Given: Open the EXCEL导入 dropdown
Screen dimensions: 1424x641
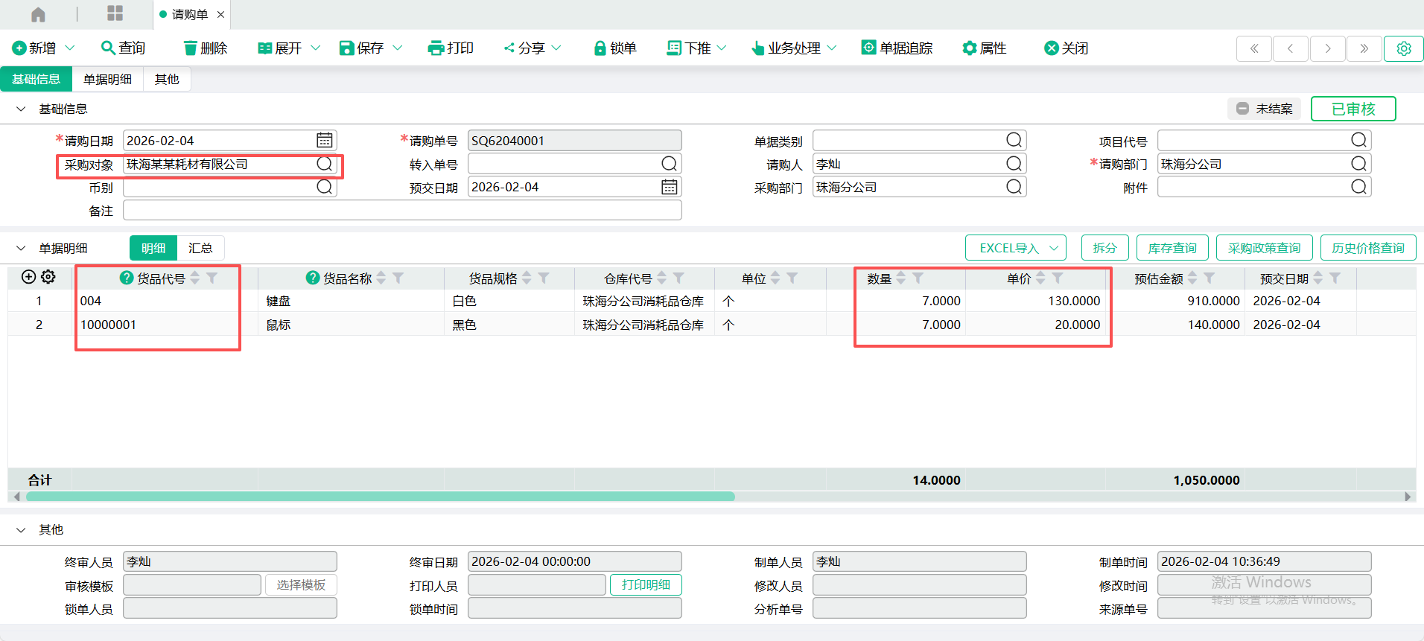Looking at the screenshot, I should pos(1015,248).
